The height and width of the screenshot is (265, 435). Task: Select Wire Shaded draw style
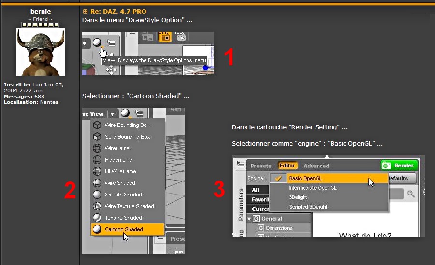pyautogui.click(x=128, y=183)
